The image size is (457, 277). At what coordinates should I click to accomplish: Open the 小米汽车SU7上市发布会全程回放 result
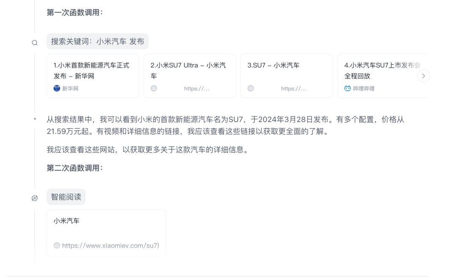pyautogui.click(x=383, y=76)
